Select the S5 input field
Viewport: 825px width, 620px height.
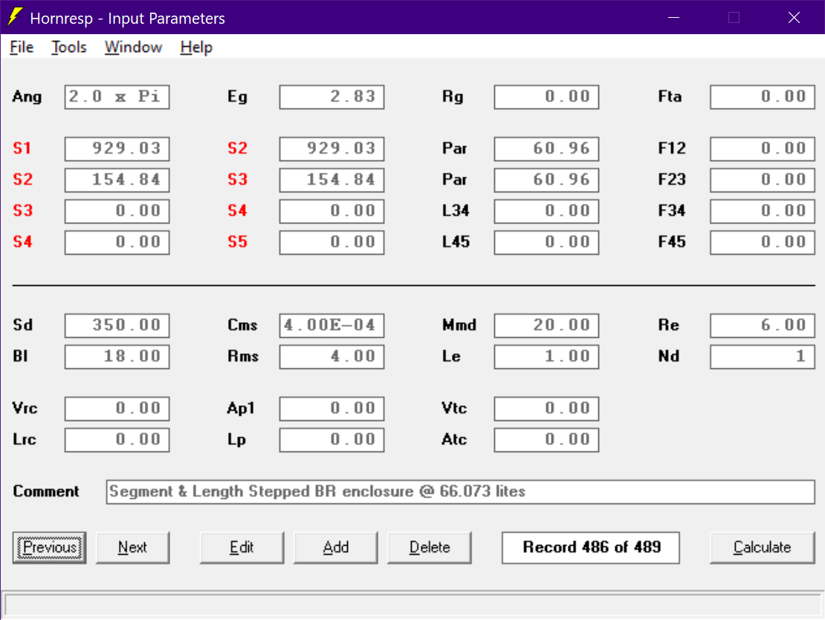[332, 242]
